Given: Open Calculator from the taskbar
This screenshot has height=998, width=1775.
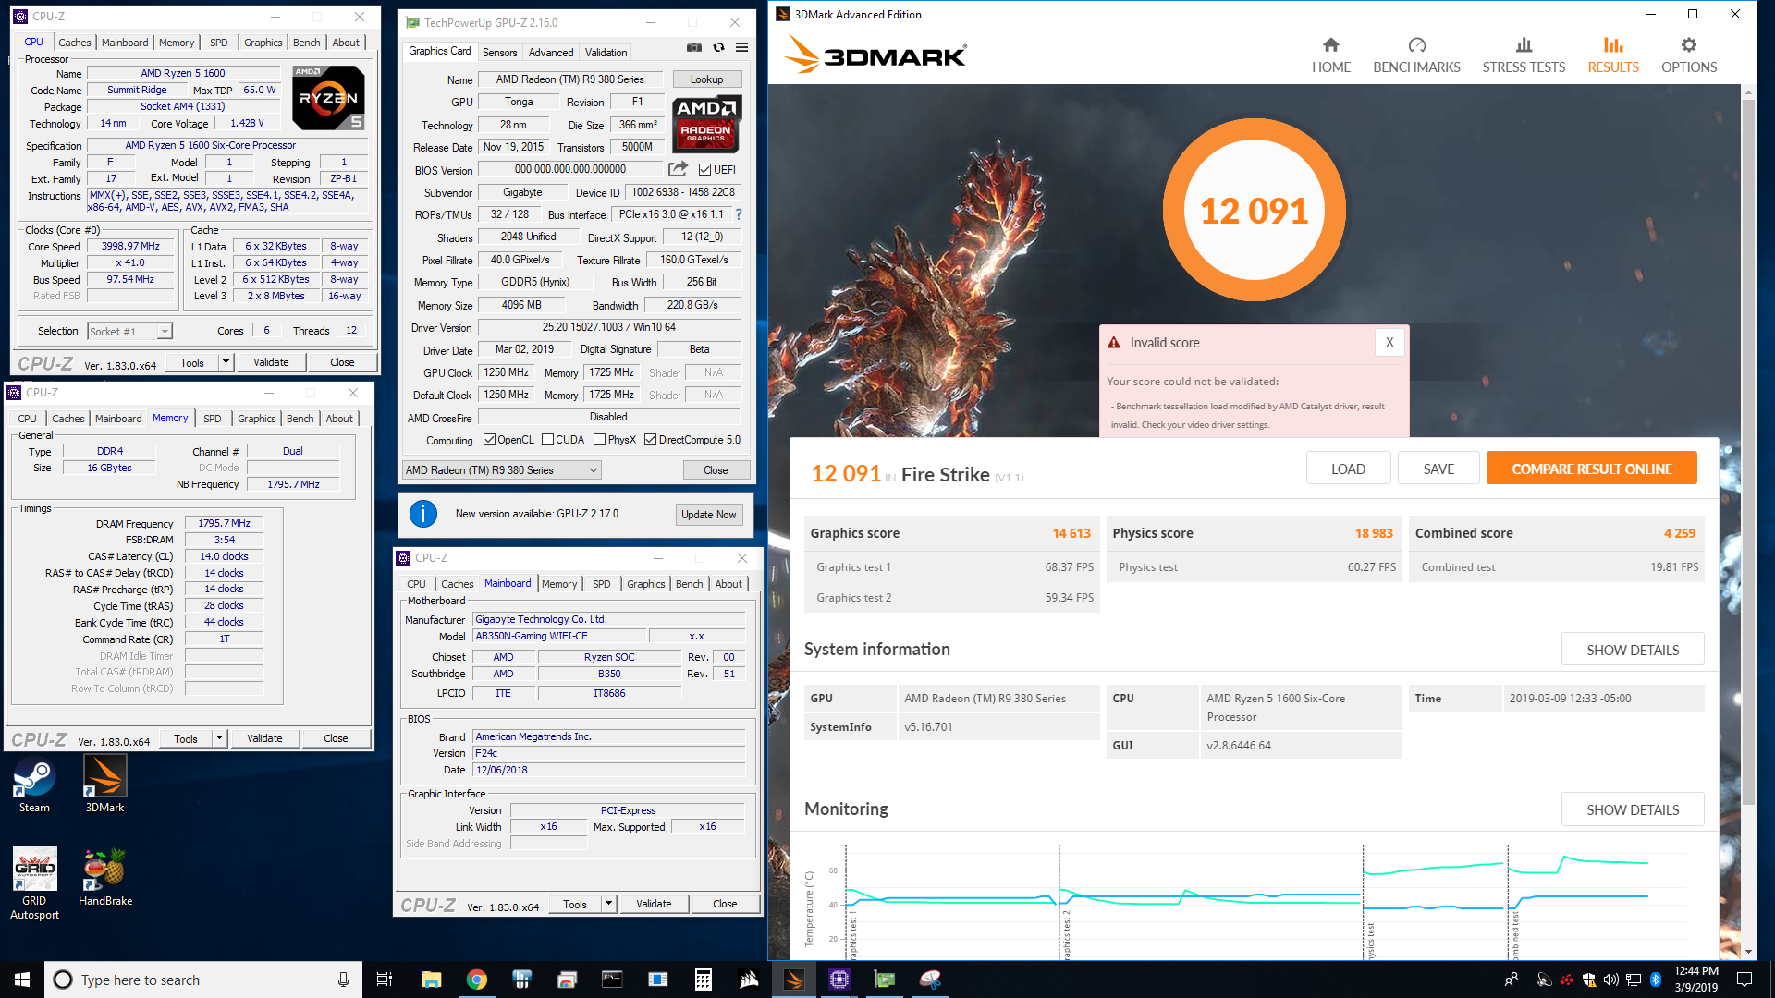Looking at the screenshot, I should tap(703, 980).
